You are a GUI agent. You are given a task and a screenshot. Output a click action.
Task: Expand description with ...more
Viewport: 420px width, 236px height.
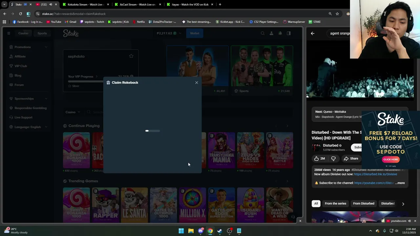click(400, 183)
